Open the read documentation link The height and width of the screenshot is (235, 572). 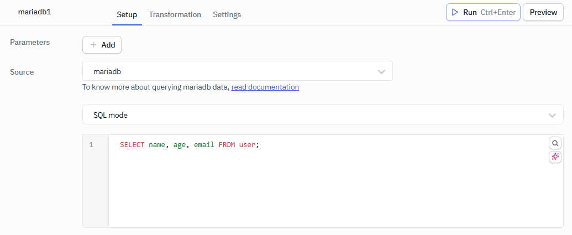tap(265, 87)
